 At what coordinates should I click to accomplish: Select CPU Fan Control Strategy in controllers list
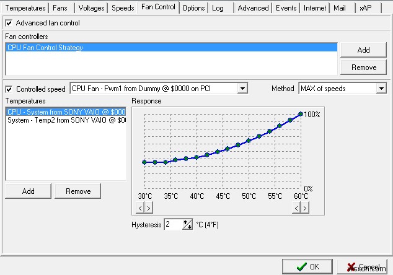171,47
